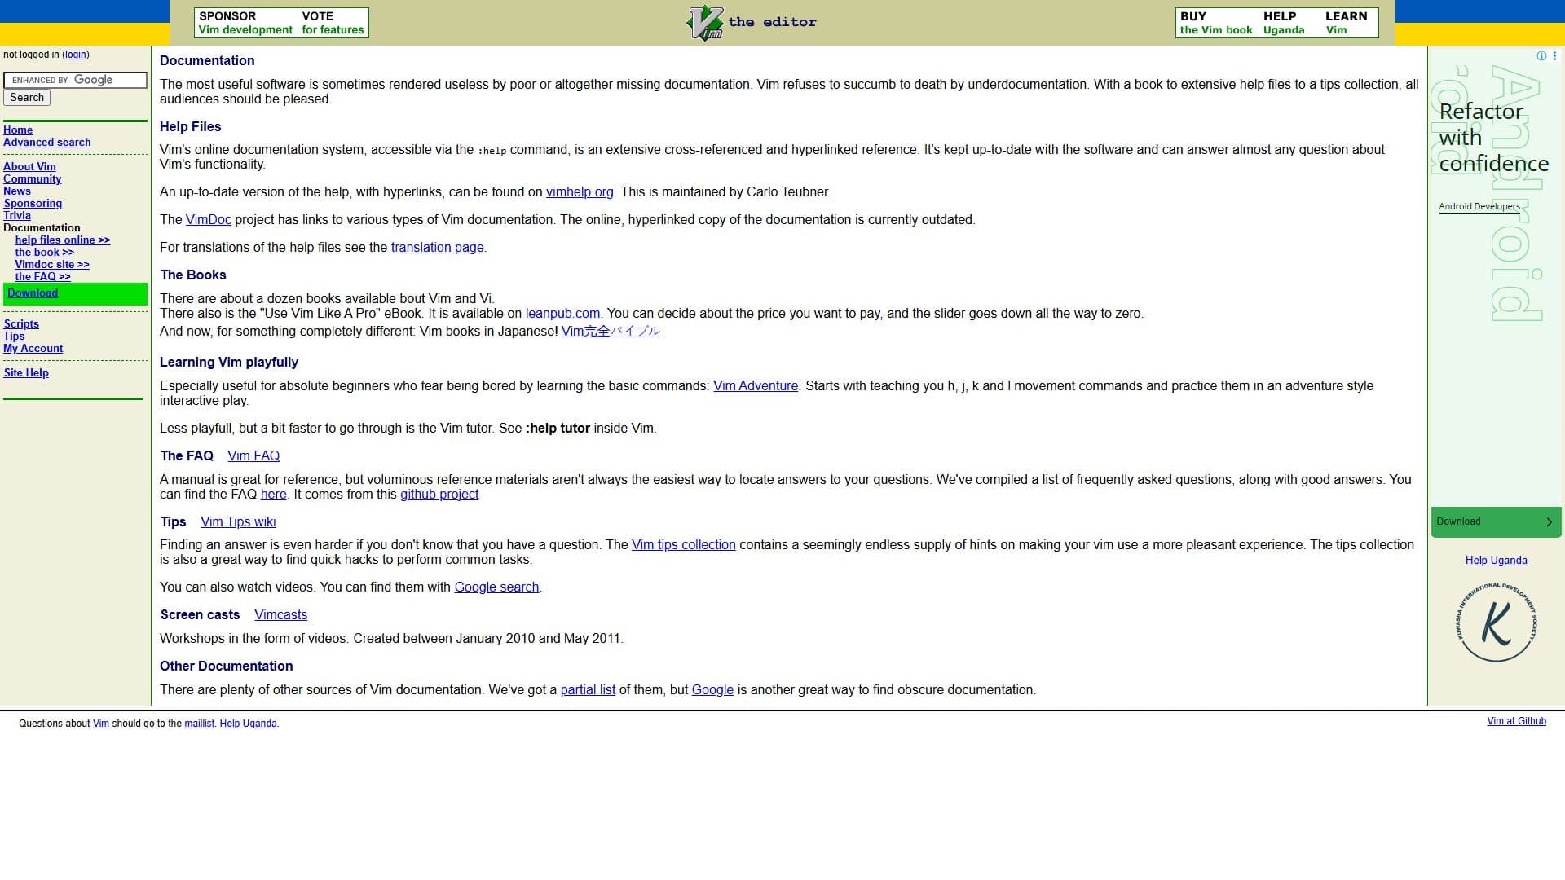1565x880 pixels.
Task: Open the translation page link
Action: tap(438, 248)
